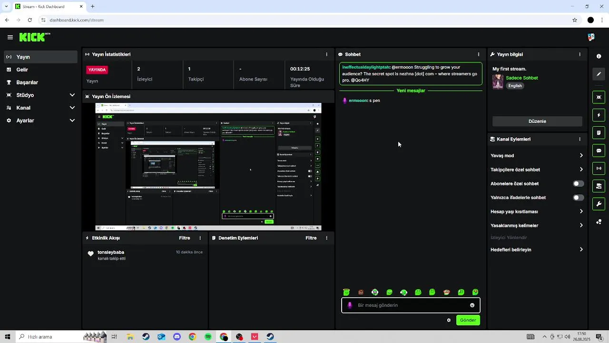Click the purple microphone icon in chat input
Image resolution: width=609 pixels, height=343 pixels.
pos(350,305)
